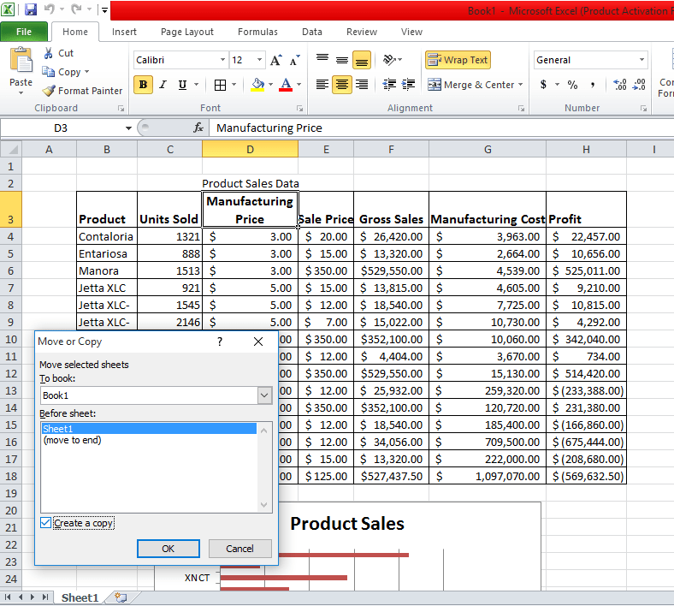Uncheck the Create a copy checkbox
The width and height of the screenshot is (674, 606).
click(45, 523)
